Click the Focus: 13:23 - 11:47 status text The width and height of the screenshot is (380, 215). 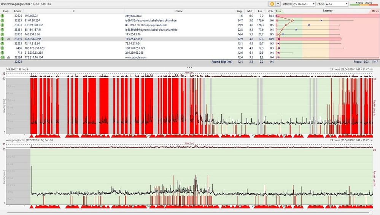tap(366, 62)
